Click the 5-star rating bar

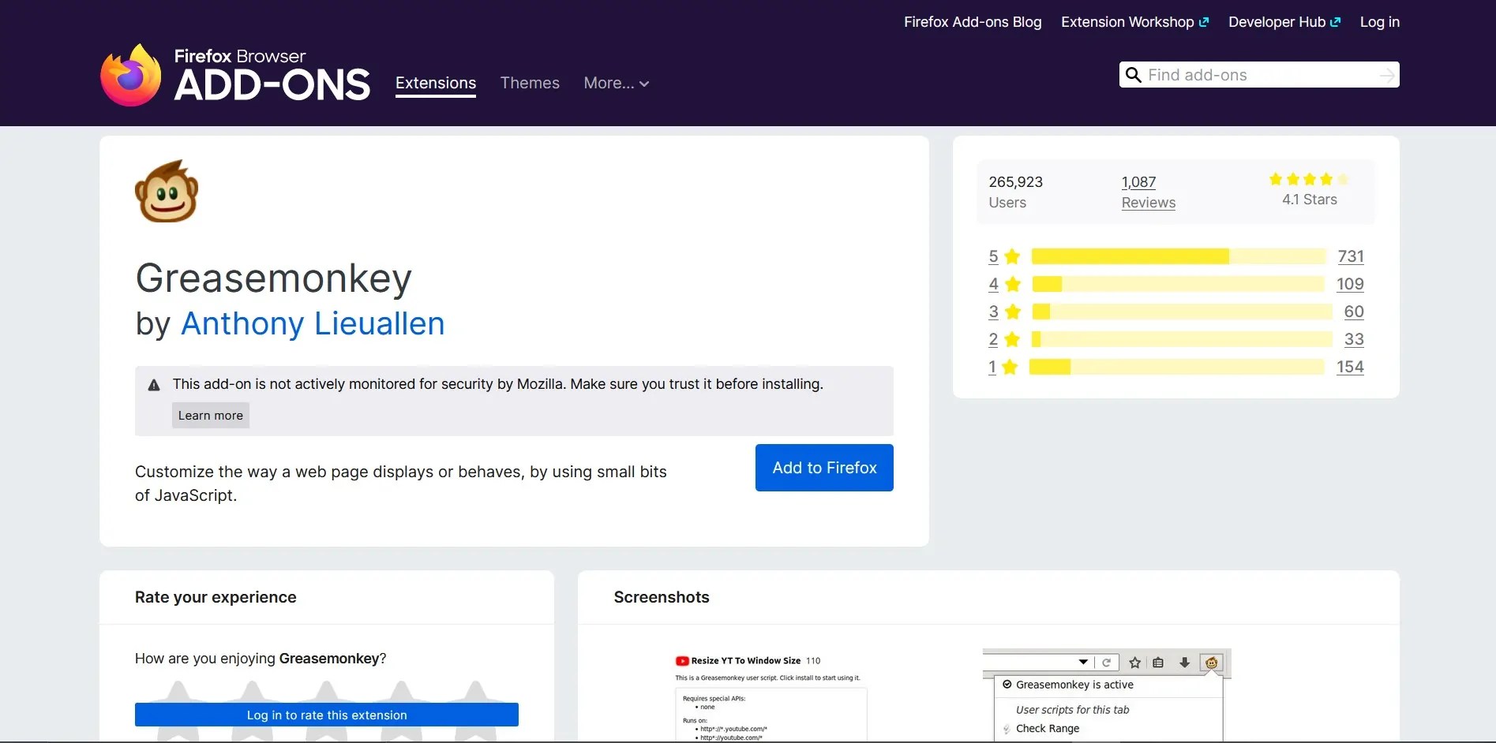(x=1179, y=256)
